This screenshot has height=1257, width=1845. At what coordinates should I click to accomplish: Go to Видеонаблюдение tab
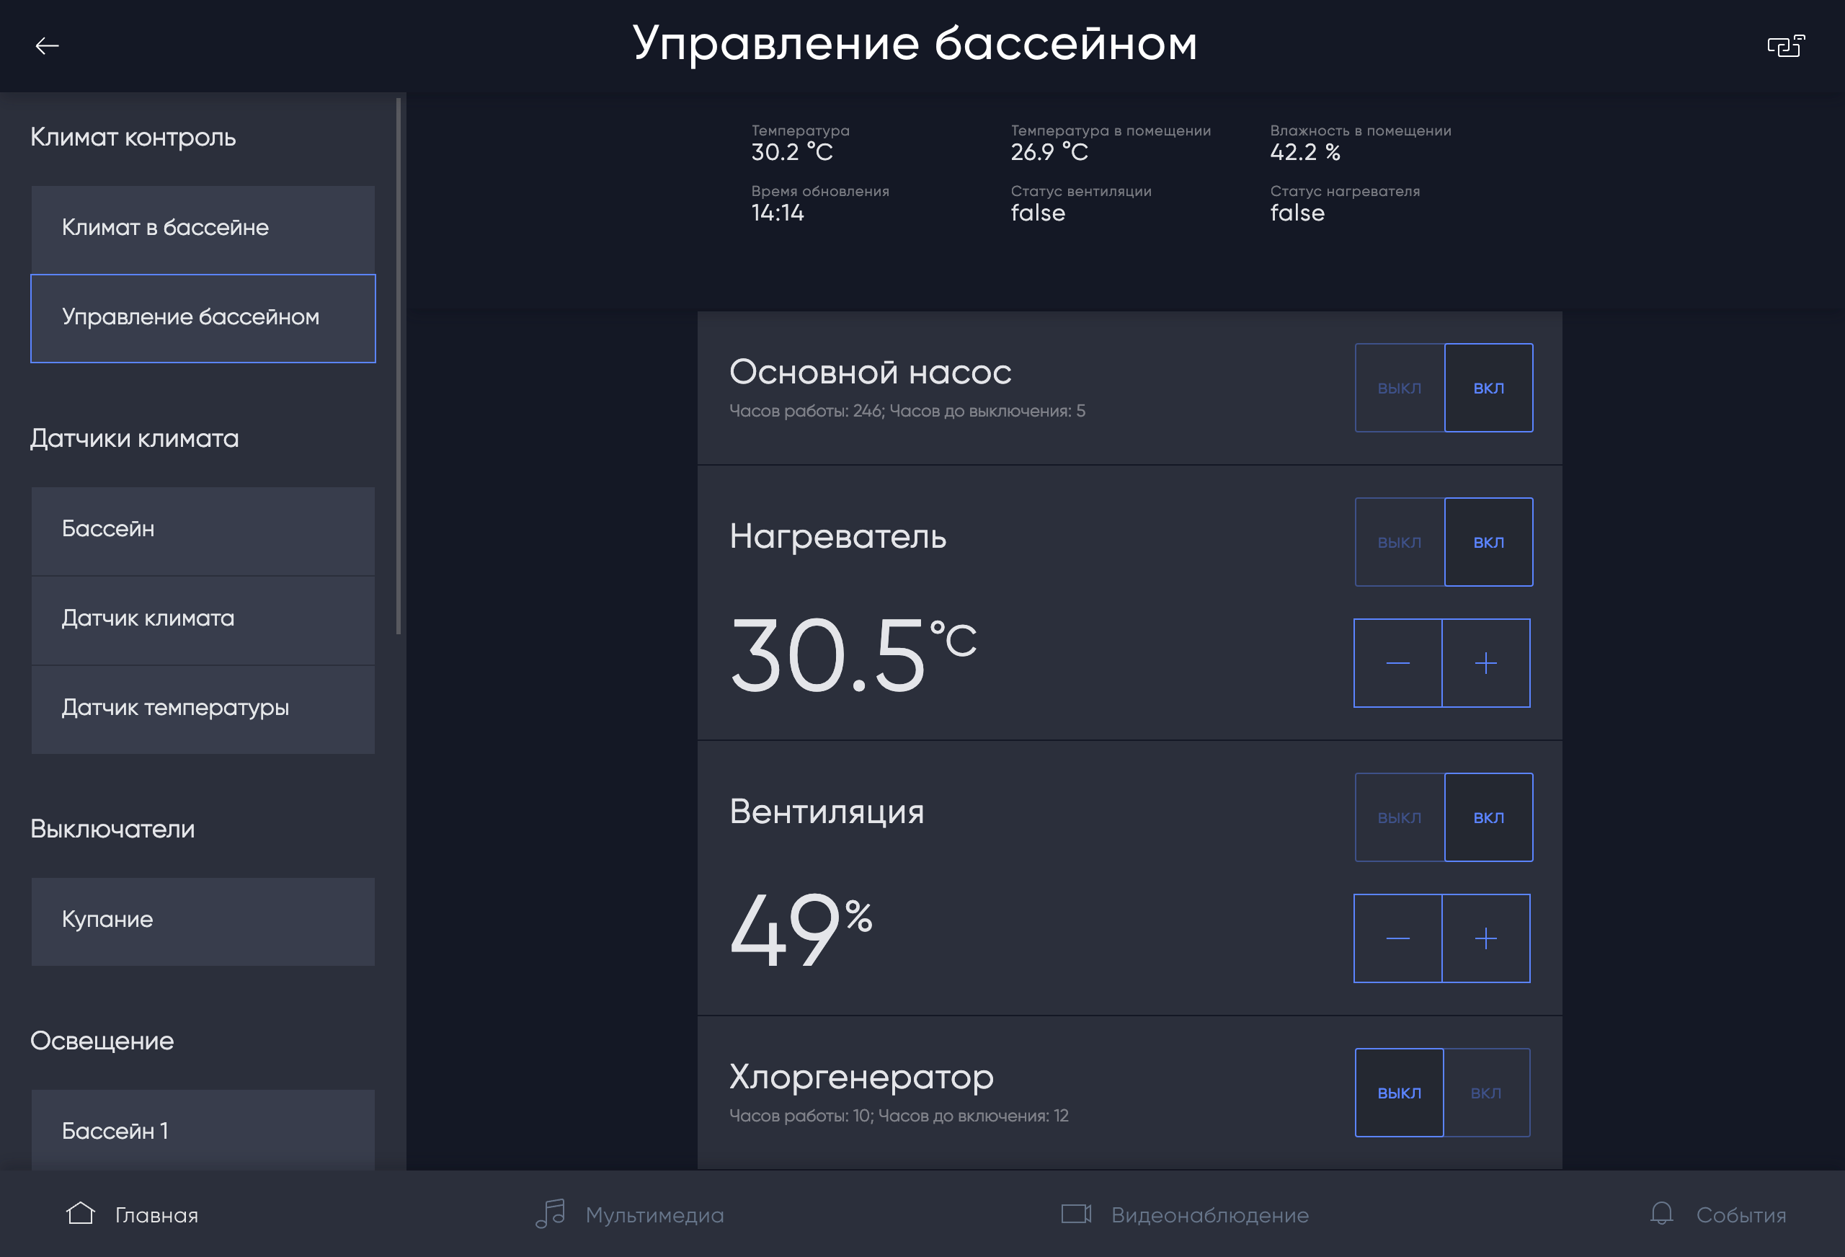(1185, 1214)
